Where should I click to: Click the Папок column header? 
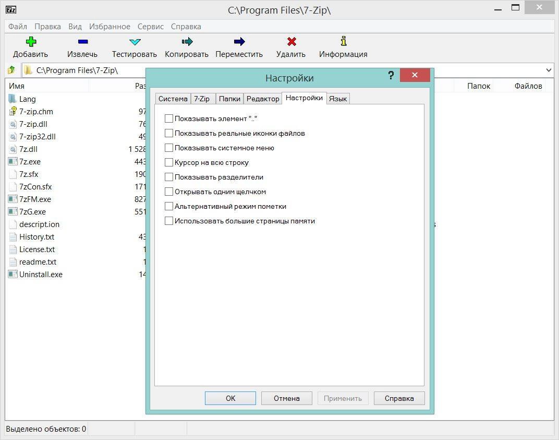[474, 86]
